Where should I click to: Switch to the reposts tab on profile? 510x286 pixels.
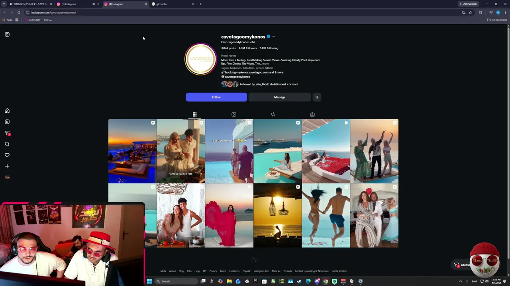pos(273,114)
